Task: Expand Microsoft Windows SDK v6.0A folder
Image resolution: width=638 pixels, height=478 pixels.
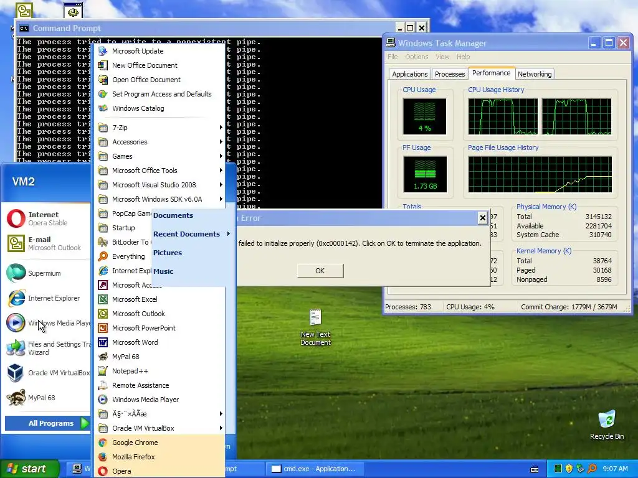Action: click(x=159, y=199)
